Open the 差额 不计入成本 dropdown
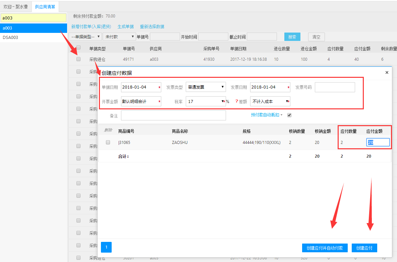 [x=270, y=101]
